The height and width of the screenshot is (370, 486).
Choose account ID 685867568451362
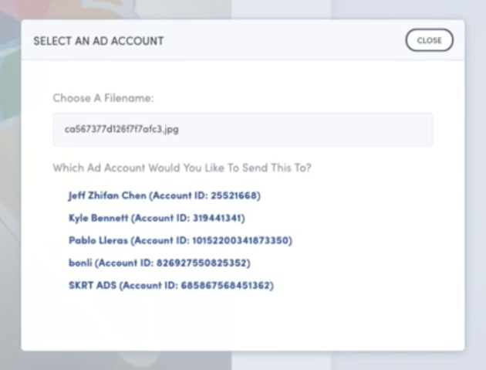(x=171, y=285)
